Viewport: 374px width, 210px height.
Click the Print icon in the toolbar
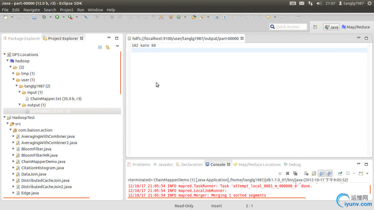pos(34,17)
